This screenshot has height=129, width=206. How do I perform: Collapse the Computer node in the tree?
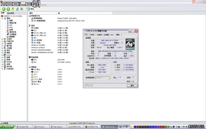coord(2,18)
